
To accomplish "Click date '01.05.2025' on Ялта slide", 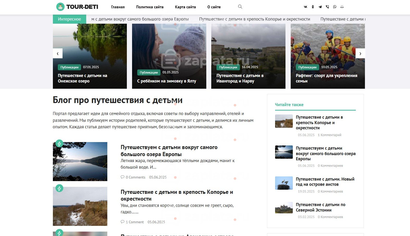I will [171, 72].
